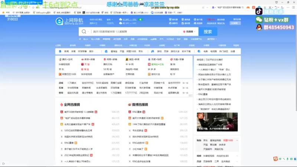Image resolution: width=297 pixels, height=167 pixels.
Task: Select the 环球军事 category tab
Action: pos(82,51)
